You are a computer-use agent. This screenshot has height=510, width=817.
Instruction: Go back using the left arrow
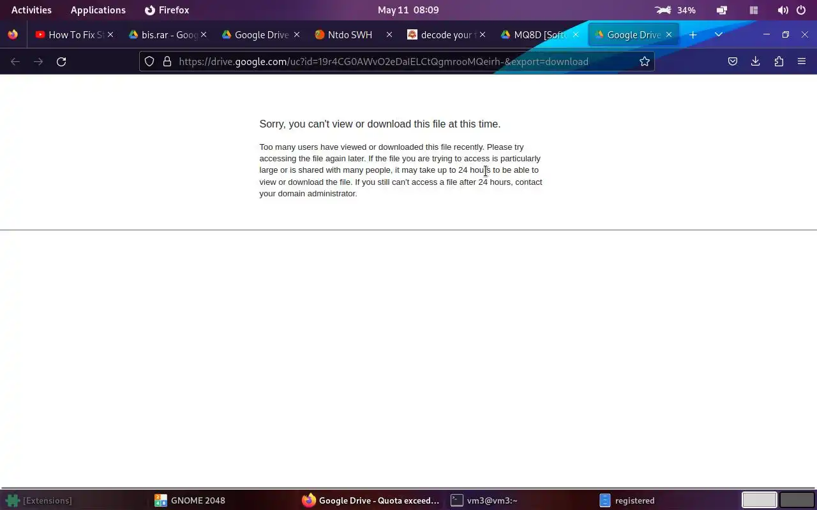pos(15,62)
